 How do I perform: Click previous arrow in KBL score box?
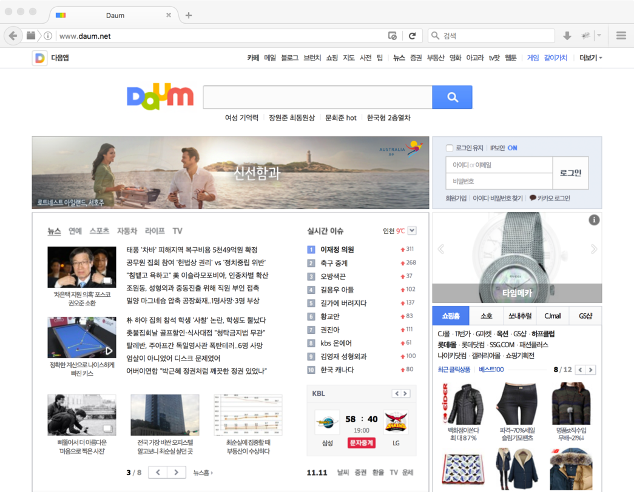pyautogui.click(x=396, y=393)
